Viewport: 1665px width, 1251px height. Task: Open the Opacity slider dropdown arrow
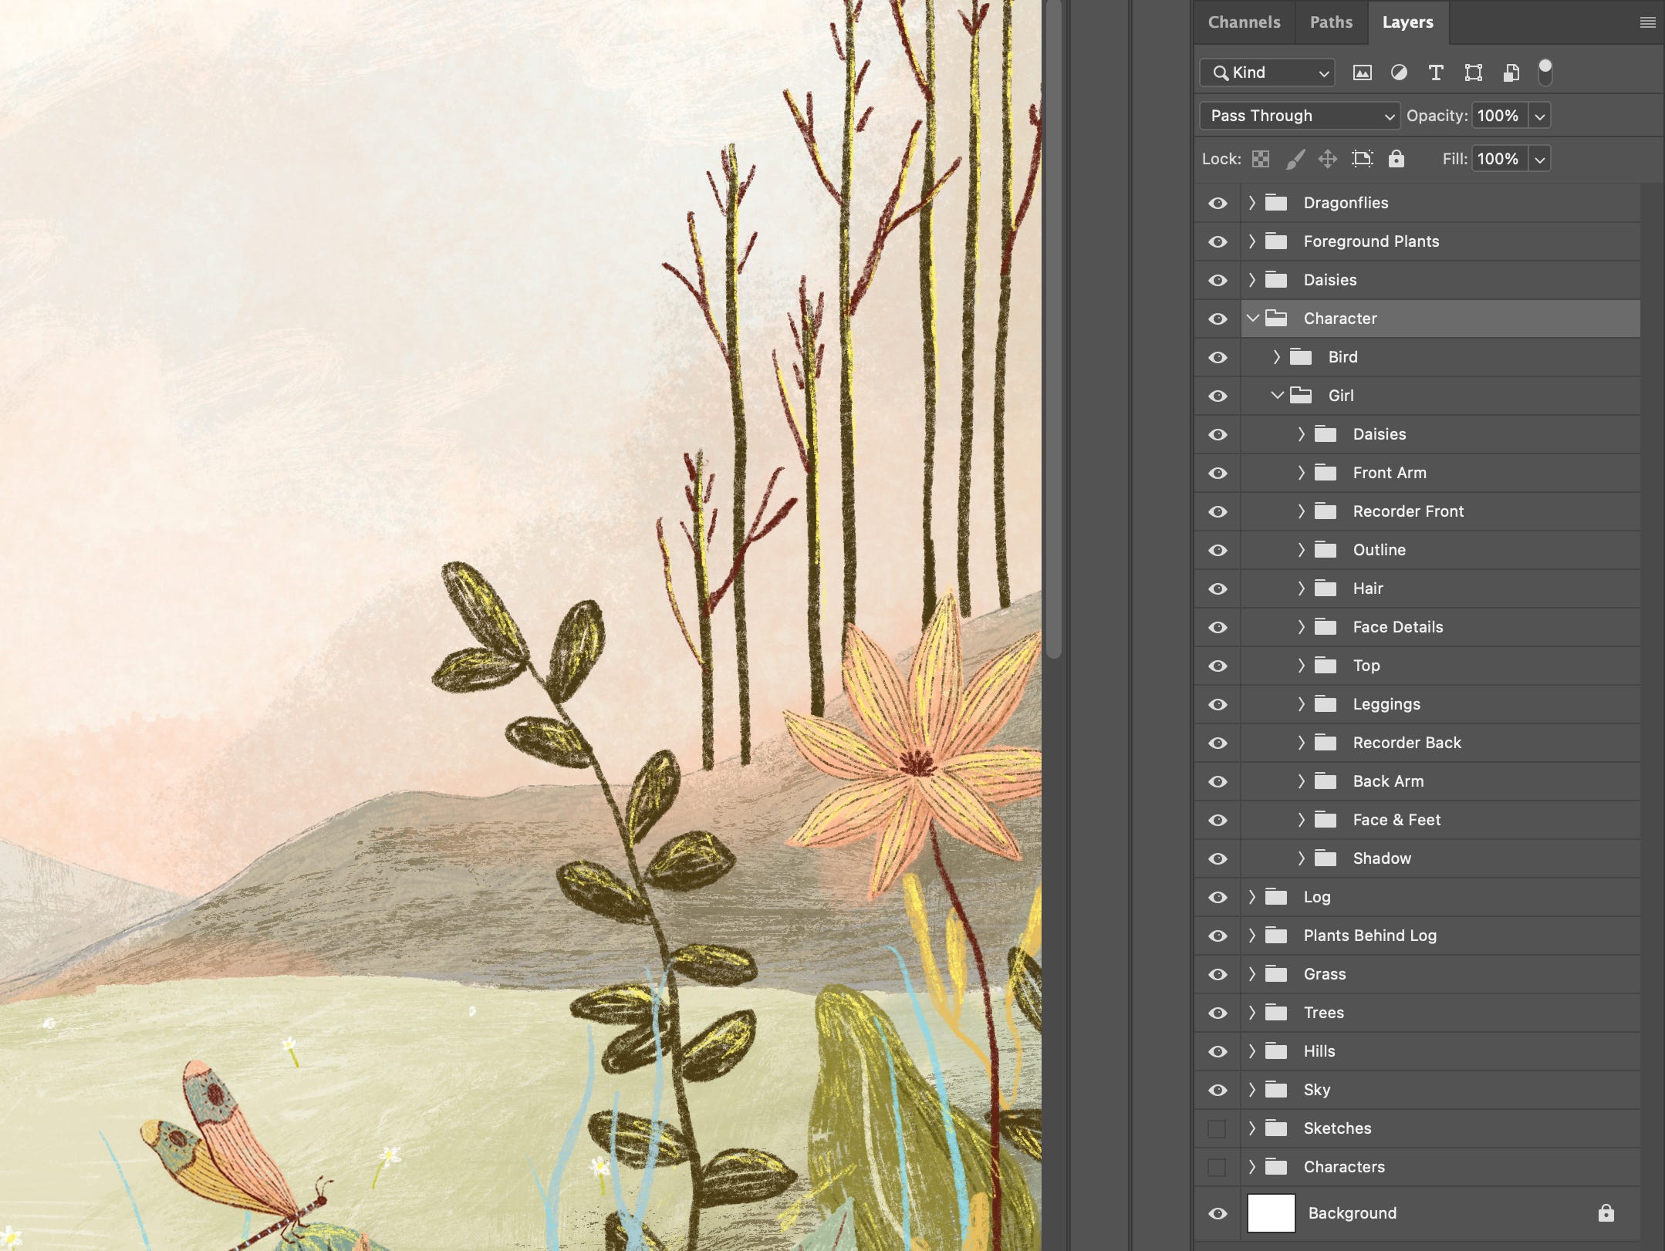tap(1539, 116)
